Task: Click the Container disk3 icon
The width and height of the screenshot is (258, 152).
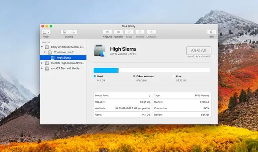Action: tap(50, 53)
